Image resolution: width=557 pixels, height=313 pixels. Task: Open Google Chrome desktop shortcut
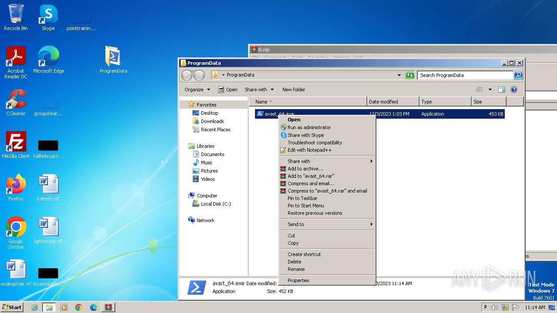16,233
